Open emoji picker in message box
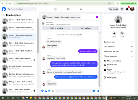The width and height of the screenshot is (138, 100). pyautogui.click(x=94, y=91)
